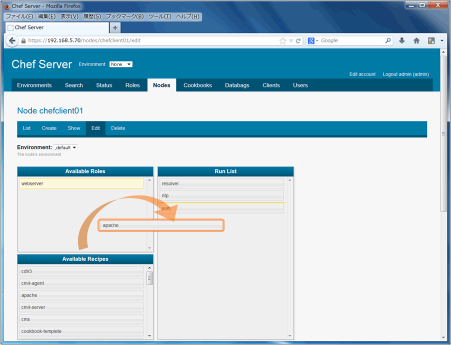Viewport: 451px width, 345px height.
Task: Go to home page icon
Action: pyautogui.click(x=416, y=40)
